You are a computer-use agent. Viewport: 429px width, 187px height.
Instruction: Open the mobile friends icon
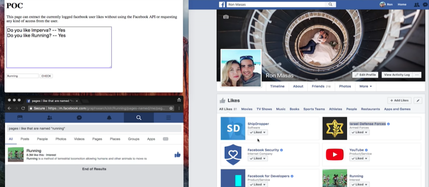coord(50,118)
